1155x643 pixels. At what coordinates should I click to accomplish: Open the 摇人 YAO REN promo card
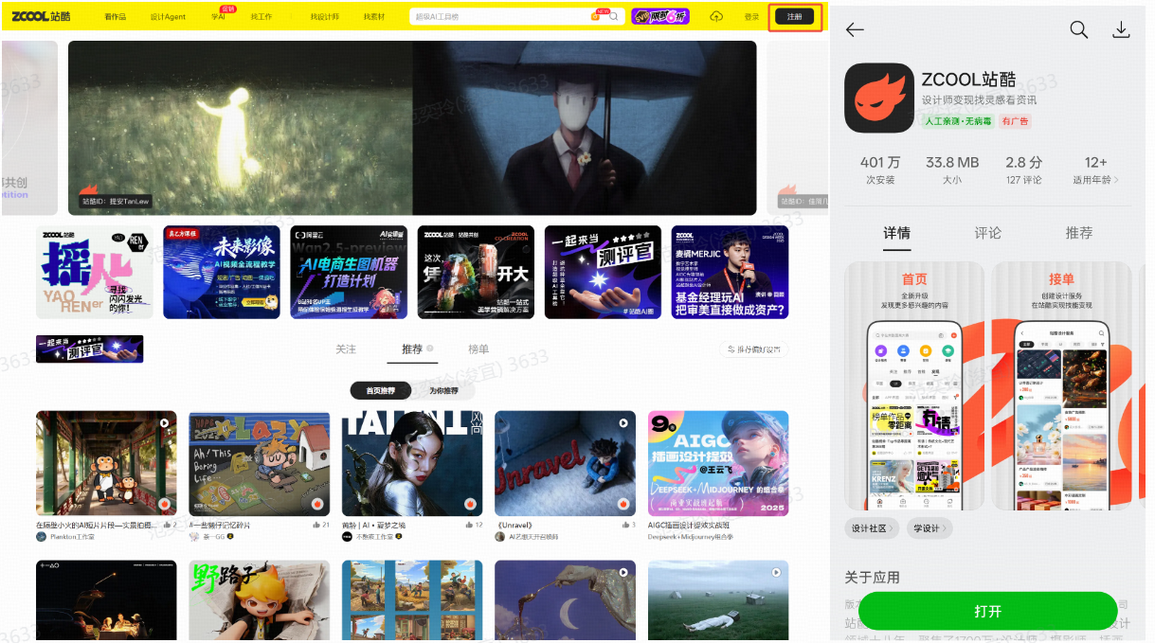[x=95, y=272]
